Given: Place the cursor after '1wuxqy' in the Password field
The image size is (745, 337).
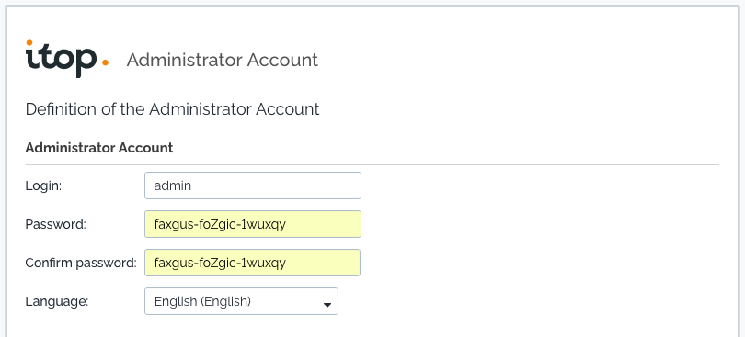Looking at the screenshot, I should tap(287, 224).
